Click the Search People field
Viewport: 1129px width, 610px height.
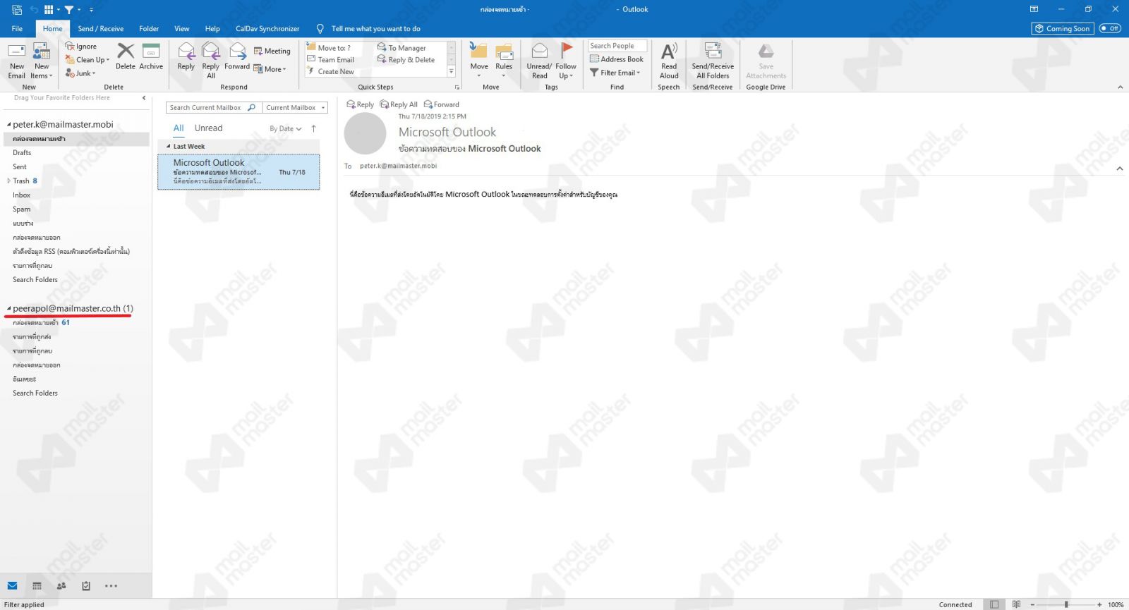point(617,46)
